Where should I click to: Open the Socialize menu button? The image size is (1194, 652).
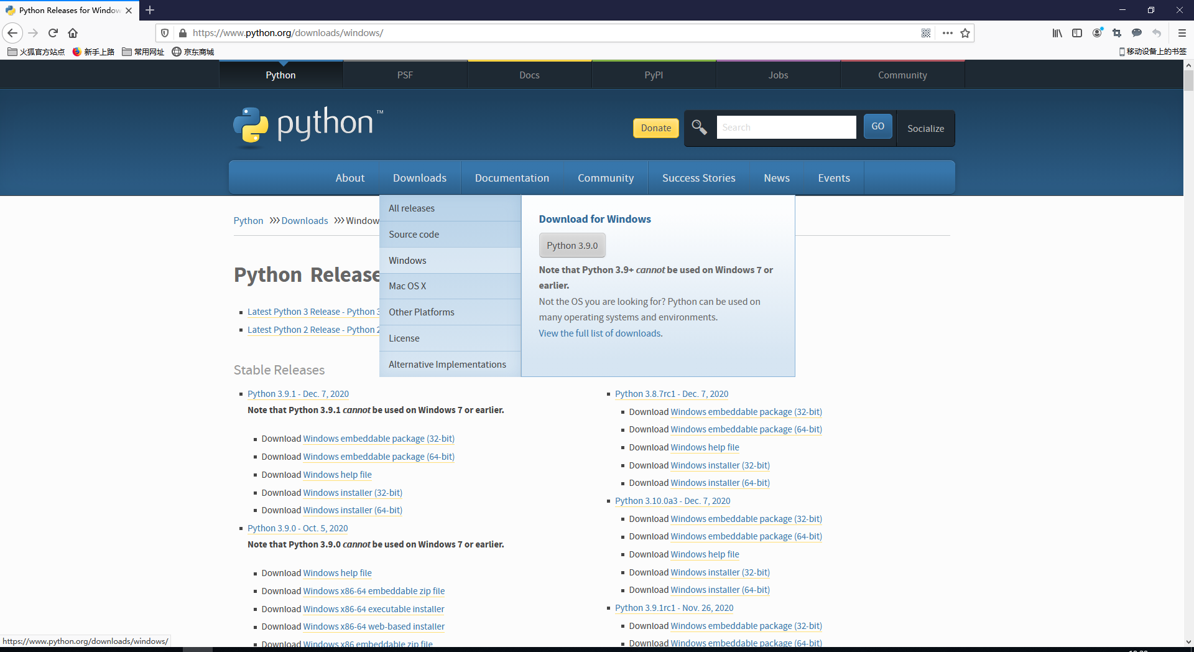coord(925,129)
